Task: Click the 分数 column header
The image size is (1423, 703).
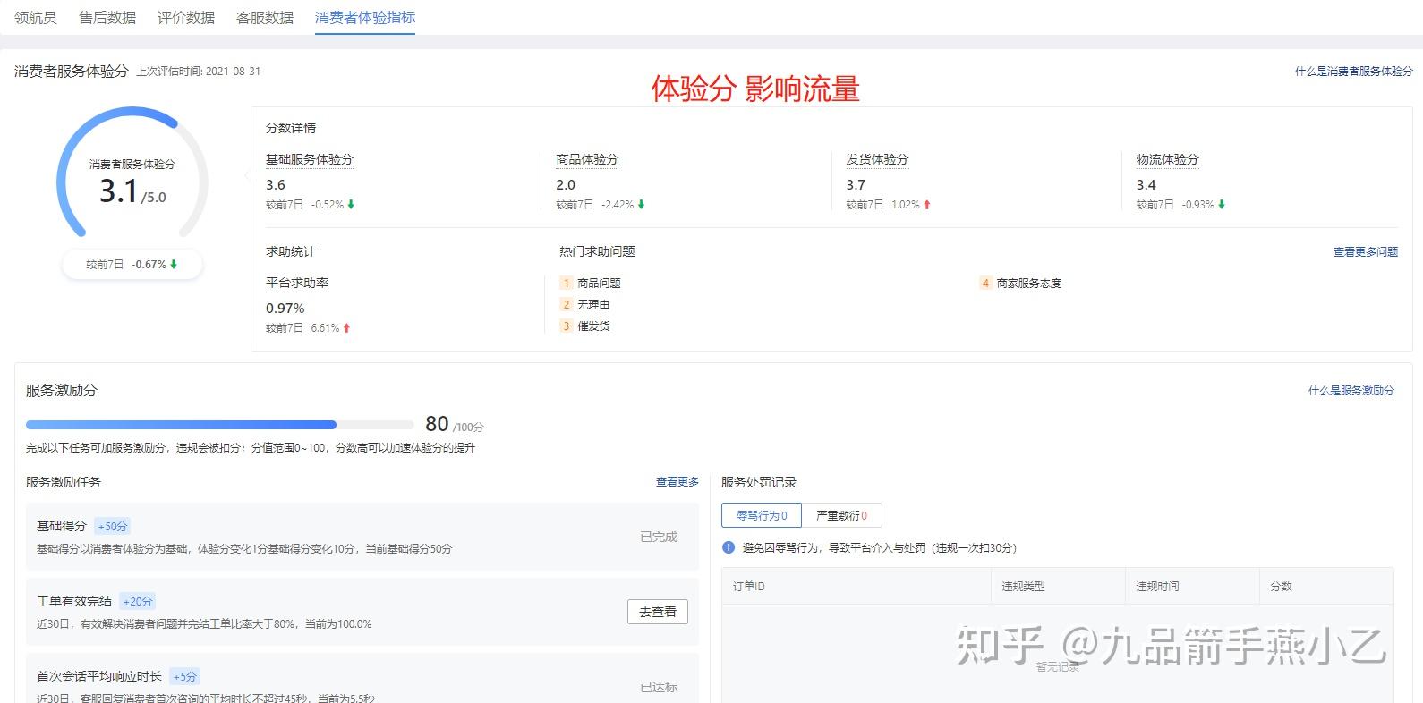Action: (x=1281, y=587)
